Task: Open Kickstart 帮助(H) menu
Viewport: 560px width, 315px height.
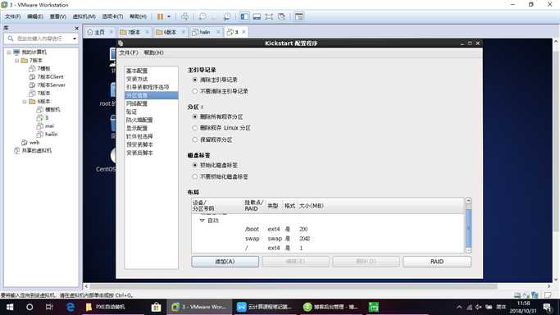Action: pos(153,52)
